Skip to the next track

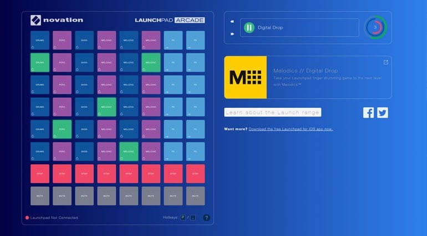[x=232, y=34]
